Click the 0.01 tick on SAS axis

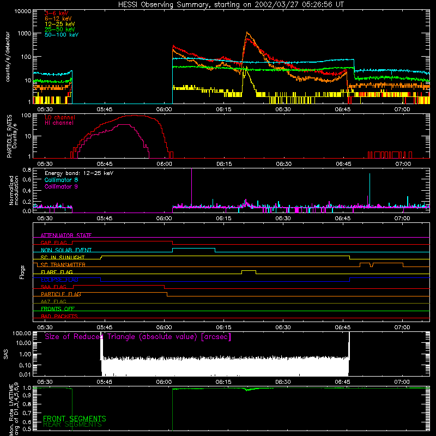coord(25,375)
